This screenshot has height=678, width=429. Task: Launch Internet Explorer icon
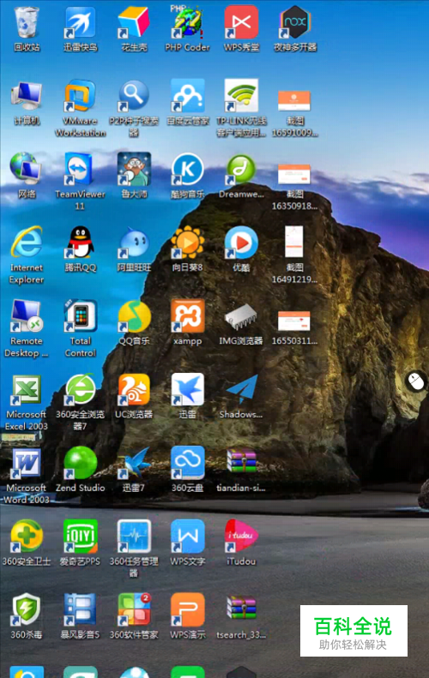27,242
